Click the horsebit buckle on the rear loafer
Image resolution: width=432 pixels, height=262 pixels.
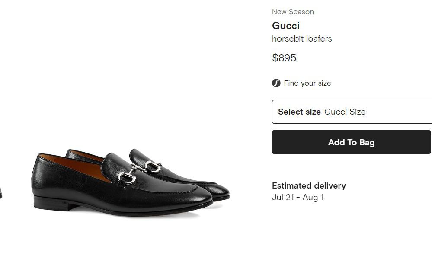(153, 166)
